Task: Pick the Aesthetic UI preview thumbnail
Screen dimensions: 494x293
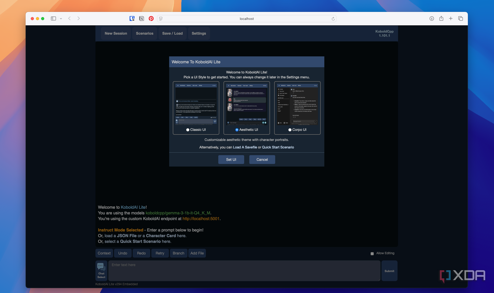Action: [x=247, y=104]
